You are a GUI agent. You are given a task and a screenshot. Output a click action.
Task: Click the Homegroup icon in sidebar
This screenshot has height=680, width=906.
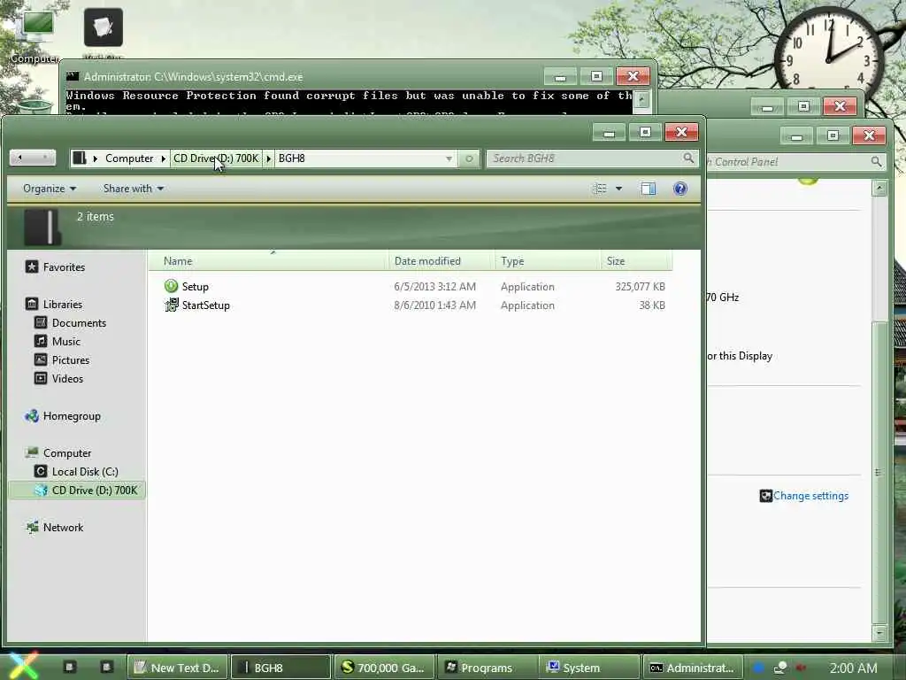pos(32,416)
